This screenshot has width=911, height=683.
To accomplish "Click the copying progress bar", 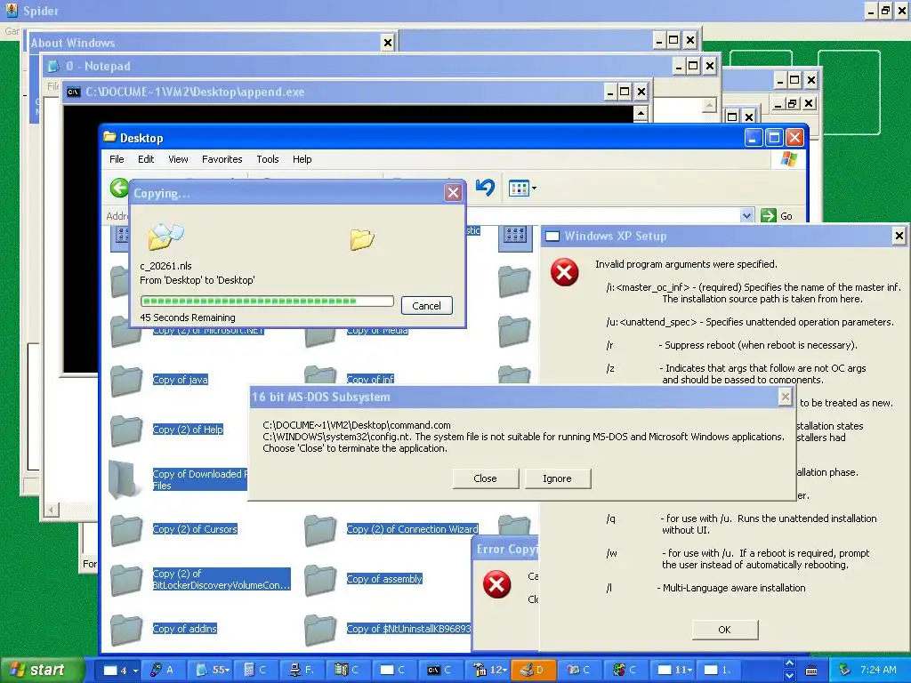I will pos(267,301).
